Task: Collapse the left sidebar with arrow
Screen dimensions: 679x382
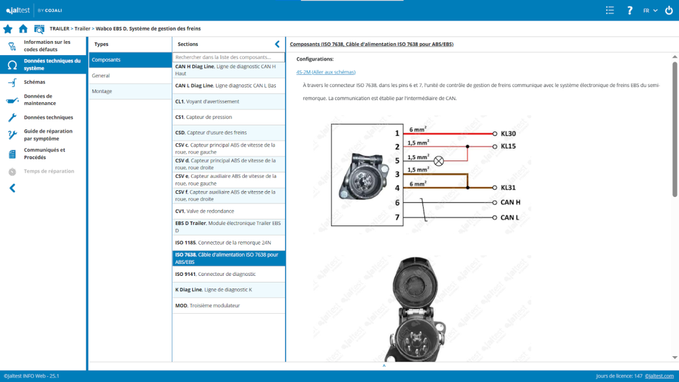Action: [12, 188]
